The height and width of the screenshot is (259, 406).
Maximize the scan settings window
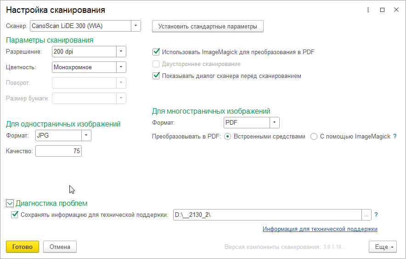pyautogui.click(x=382, y=10)
